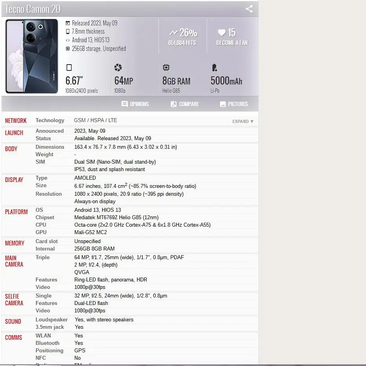Open the Compare page

185,104
